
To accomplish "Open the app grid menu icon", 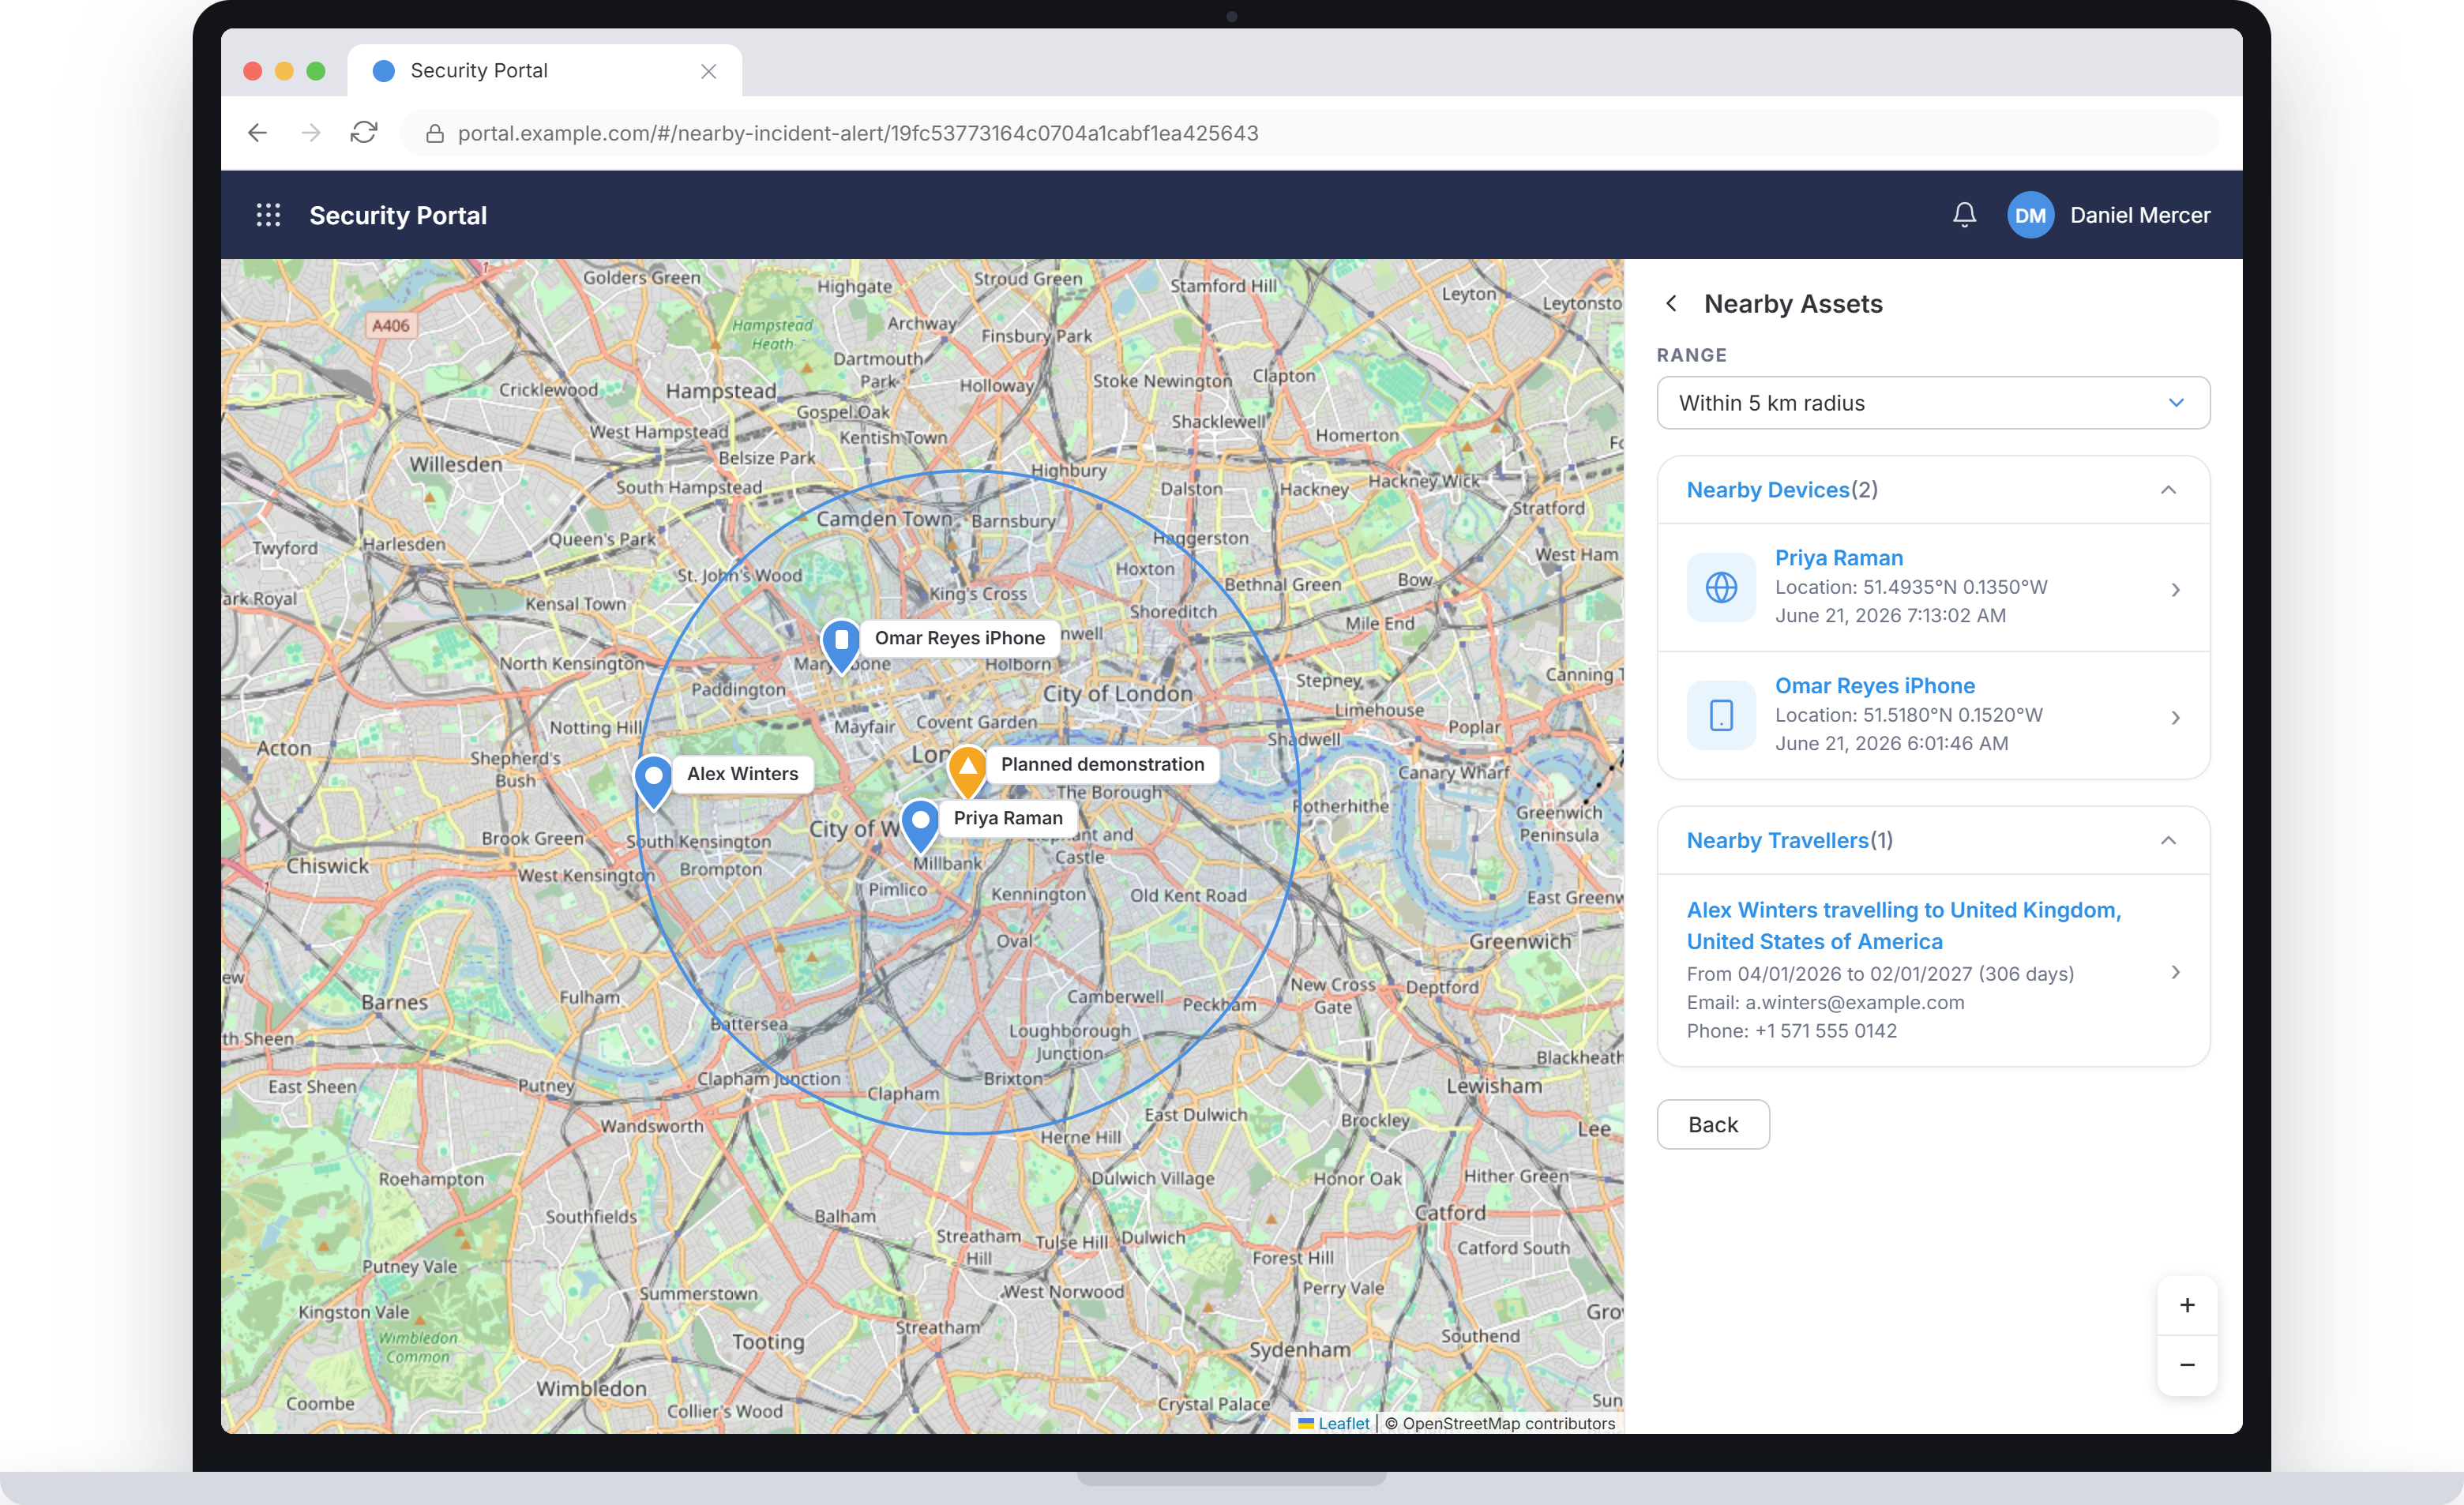I will (268, 215).
